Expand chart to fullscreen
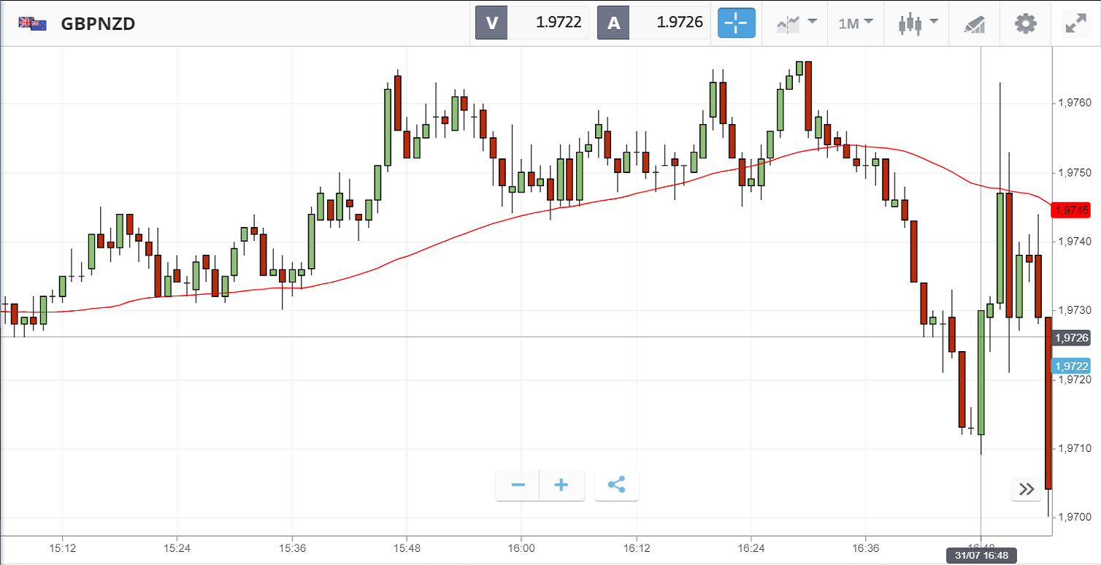Image resolution: width=1101 pixels, height=565 pixels. [1075, 23]
